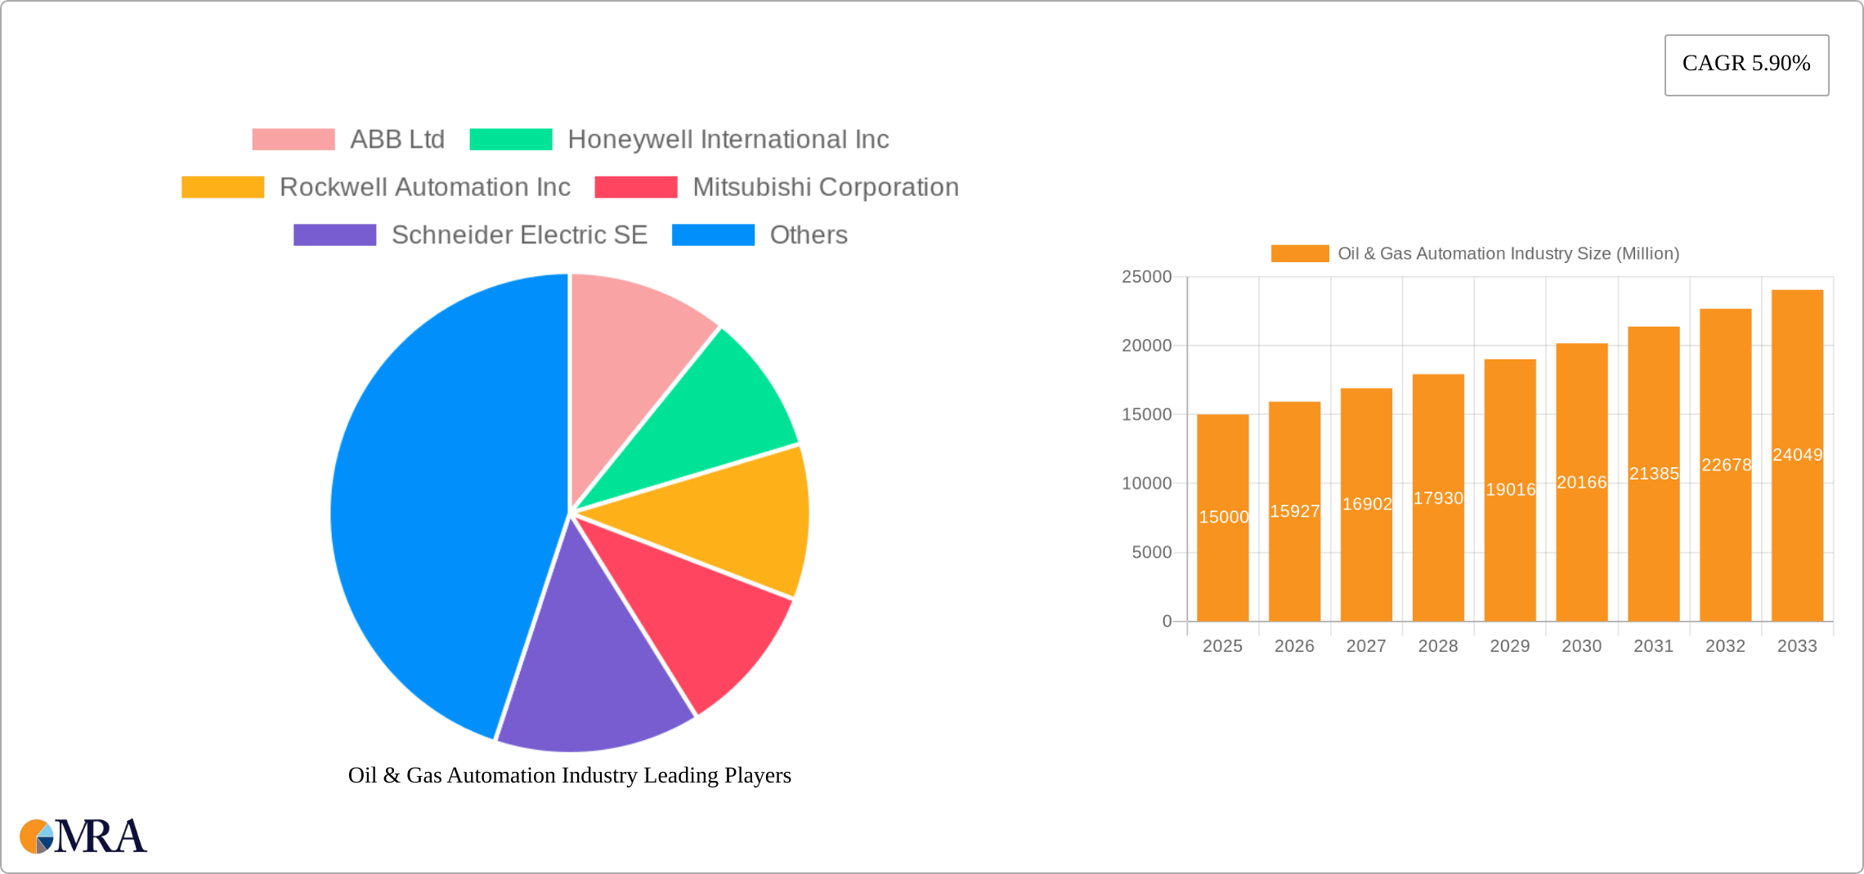Click the 2026 bar showing 15927
The width and height of the screenshot is (1864, 874).
1295,511
